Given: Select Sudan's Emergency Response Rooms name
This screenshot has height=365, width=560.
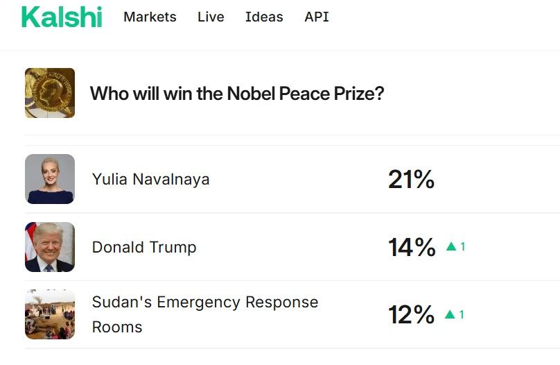Looking at the screenshot, I should [x=204, y=314].
